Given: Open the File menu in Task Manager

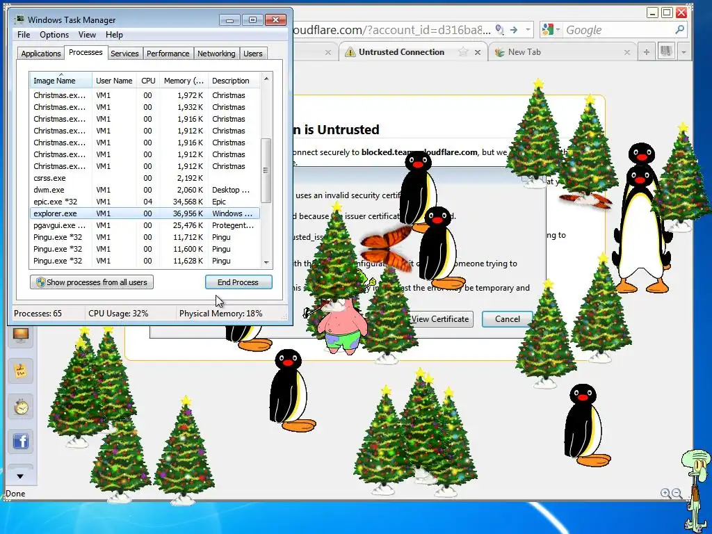Looking at the screenshot, I should click(24, 35).
